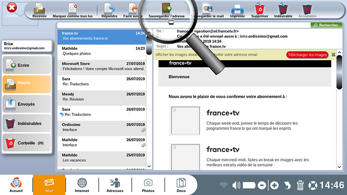
Task: Select the Mail tab in bottom bar
Action: pyautogui.click(x=49, y=185)
